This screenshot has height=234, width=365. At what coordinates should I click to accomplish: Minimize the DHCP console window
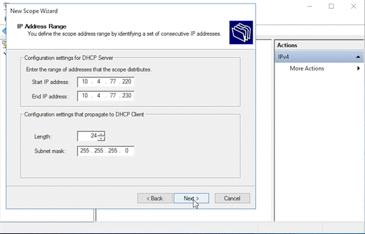(309, 6)
